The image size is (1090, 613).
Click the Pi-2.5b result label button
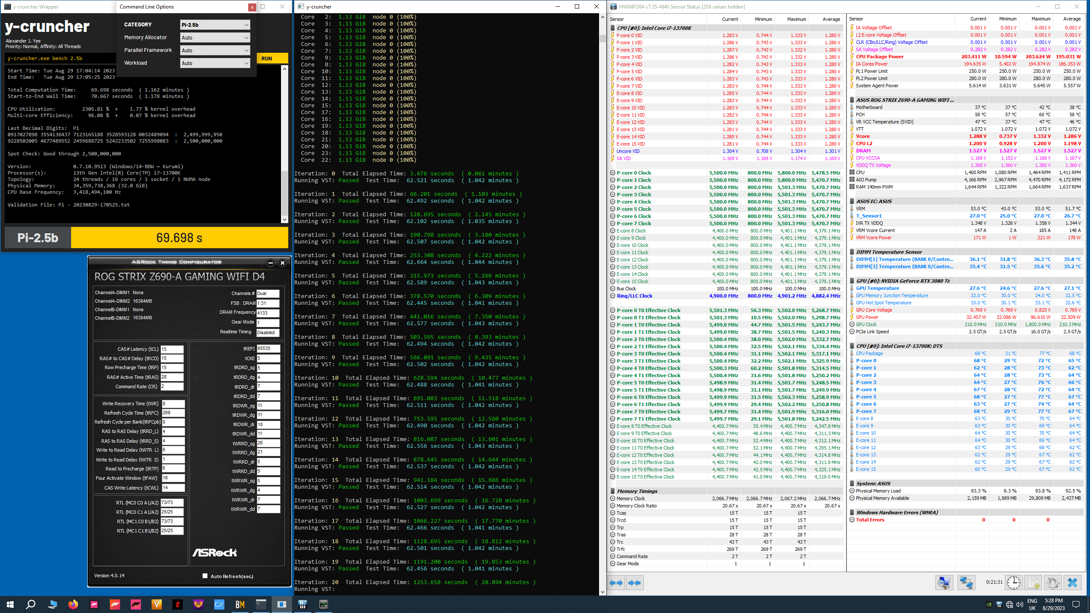(37, 238)
